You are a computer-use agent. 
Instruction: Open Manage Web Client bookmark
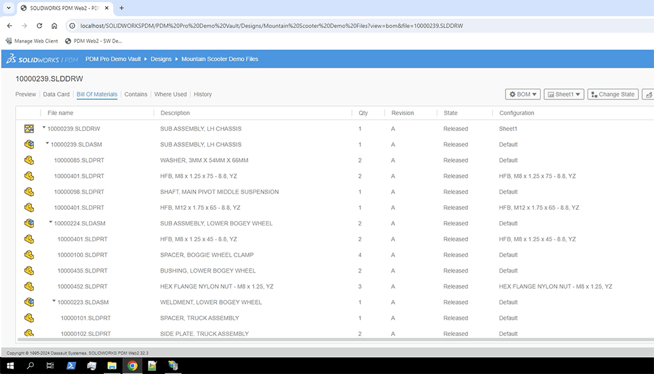click(x=31, y=41)
